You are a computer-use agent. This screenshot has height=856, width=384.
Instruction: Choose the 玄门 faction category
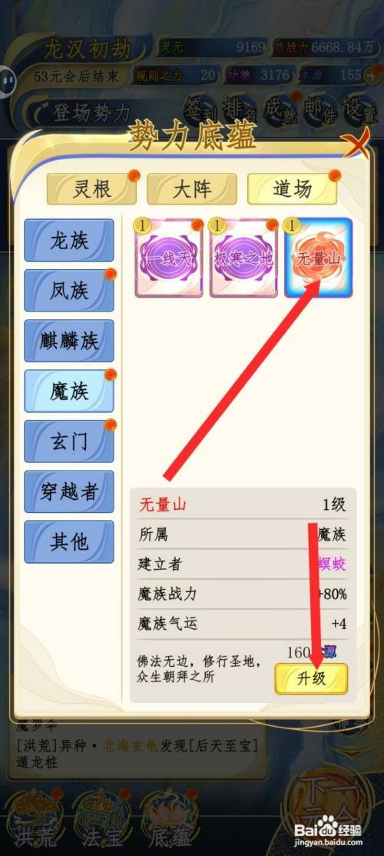pyautogui.click(x=69, y=441)
